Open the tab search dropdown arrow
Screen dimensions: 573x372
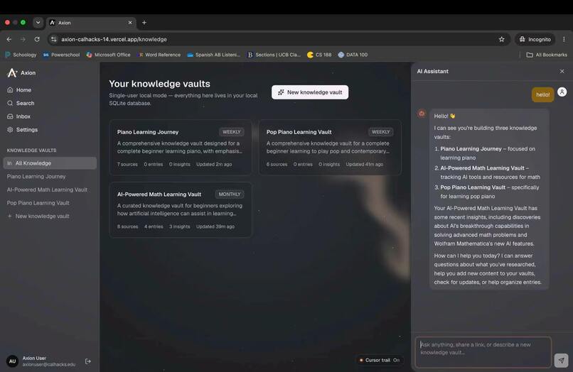(38, 23)
